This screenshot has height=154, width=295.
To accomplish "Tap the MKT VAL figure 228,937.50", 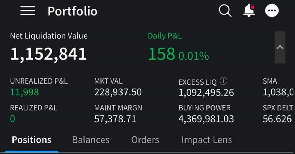I will [118, 92].
